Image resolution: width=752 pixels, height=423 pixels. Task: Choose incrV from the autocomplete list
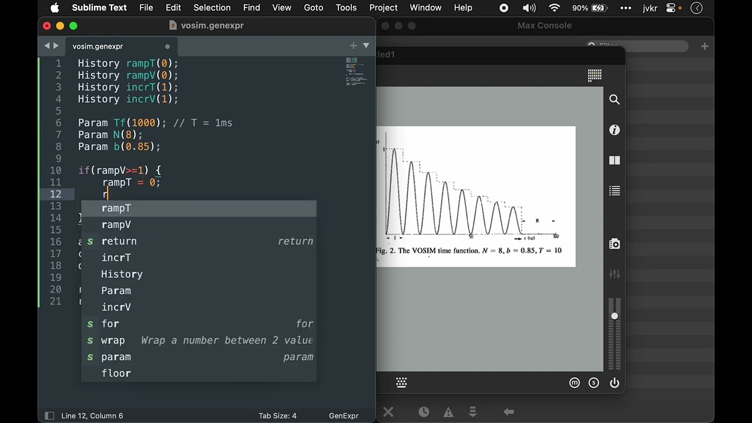click(199, 307)
